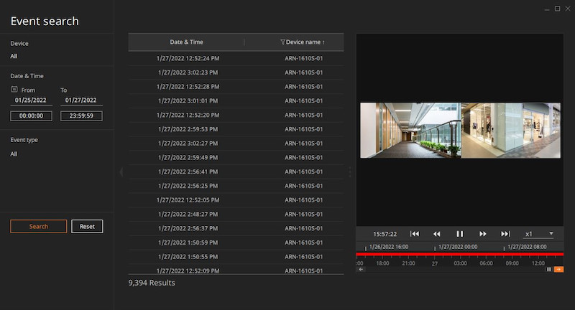
Task: Expand the Event type selector
Action: pos(14,154)
